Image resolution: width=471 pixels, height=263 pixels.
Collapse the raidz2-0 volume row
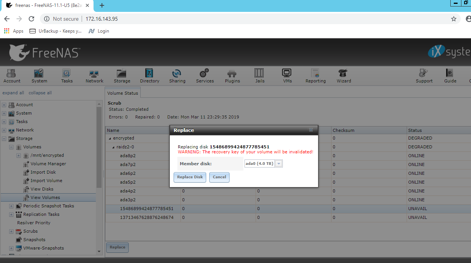pyautogui.click(x=113, y=147)
